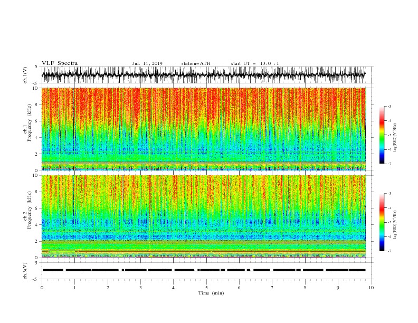Click the lower 'log(PSD)(V²/Hz)' colorbar label
Viewport: 418px width, 323px height.
point(395,224)
